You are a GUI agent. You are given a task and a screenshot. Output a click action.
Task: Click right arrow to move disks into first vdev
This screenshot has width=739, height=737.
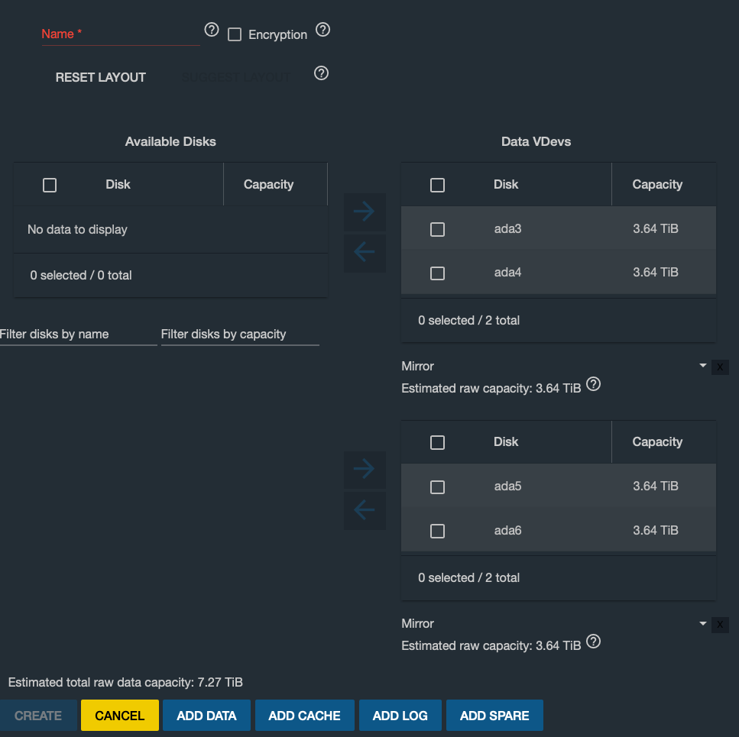coord(365,212)
